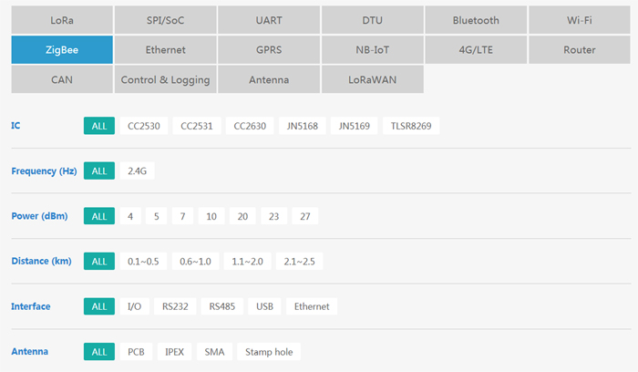This screenshot has width=638, height=372.
Task: Open the Antenna category tab
Action: (x=269, y=79)
